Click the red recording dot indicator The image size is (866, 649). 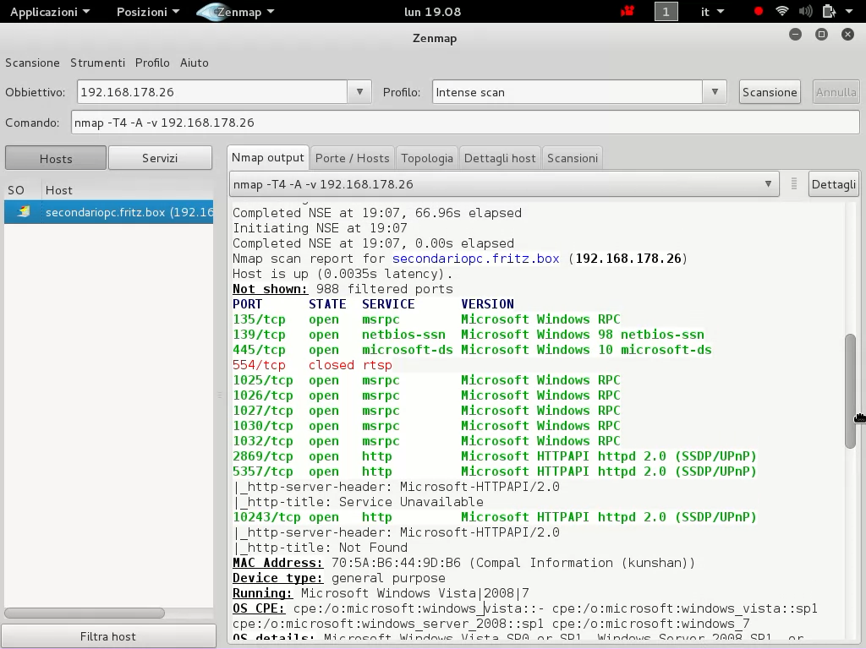click(759, 12)
